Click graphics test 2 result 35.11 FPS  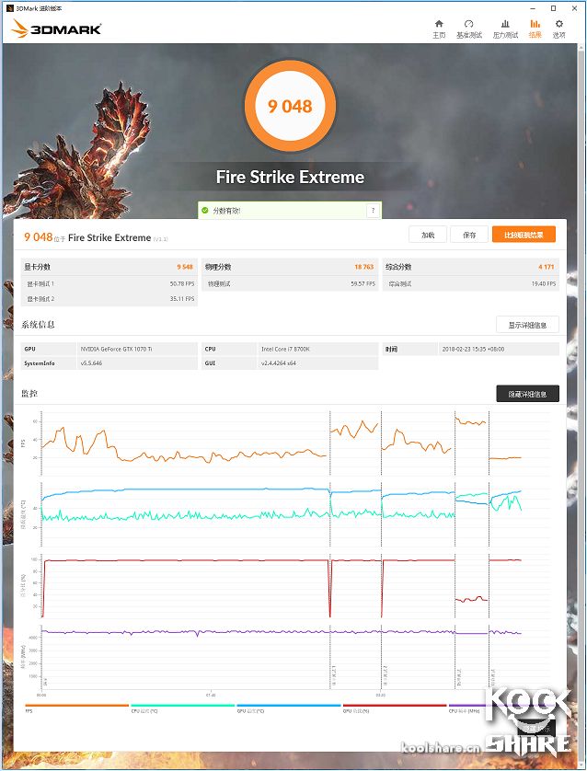coord(182,298)
